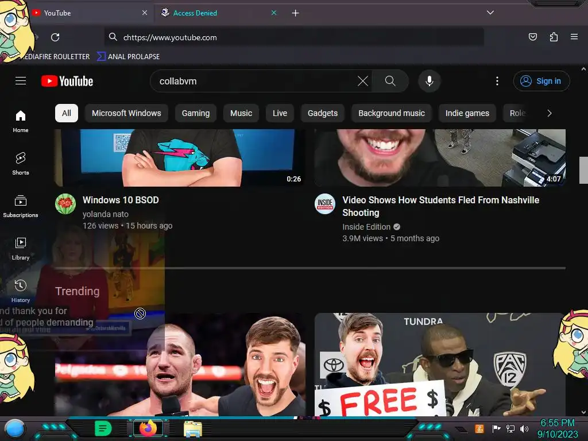Open a new browser tab
Screen dimensions: 588x441
[x=296, y=13]
